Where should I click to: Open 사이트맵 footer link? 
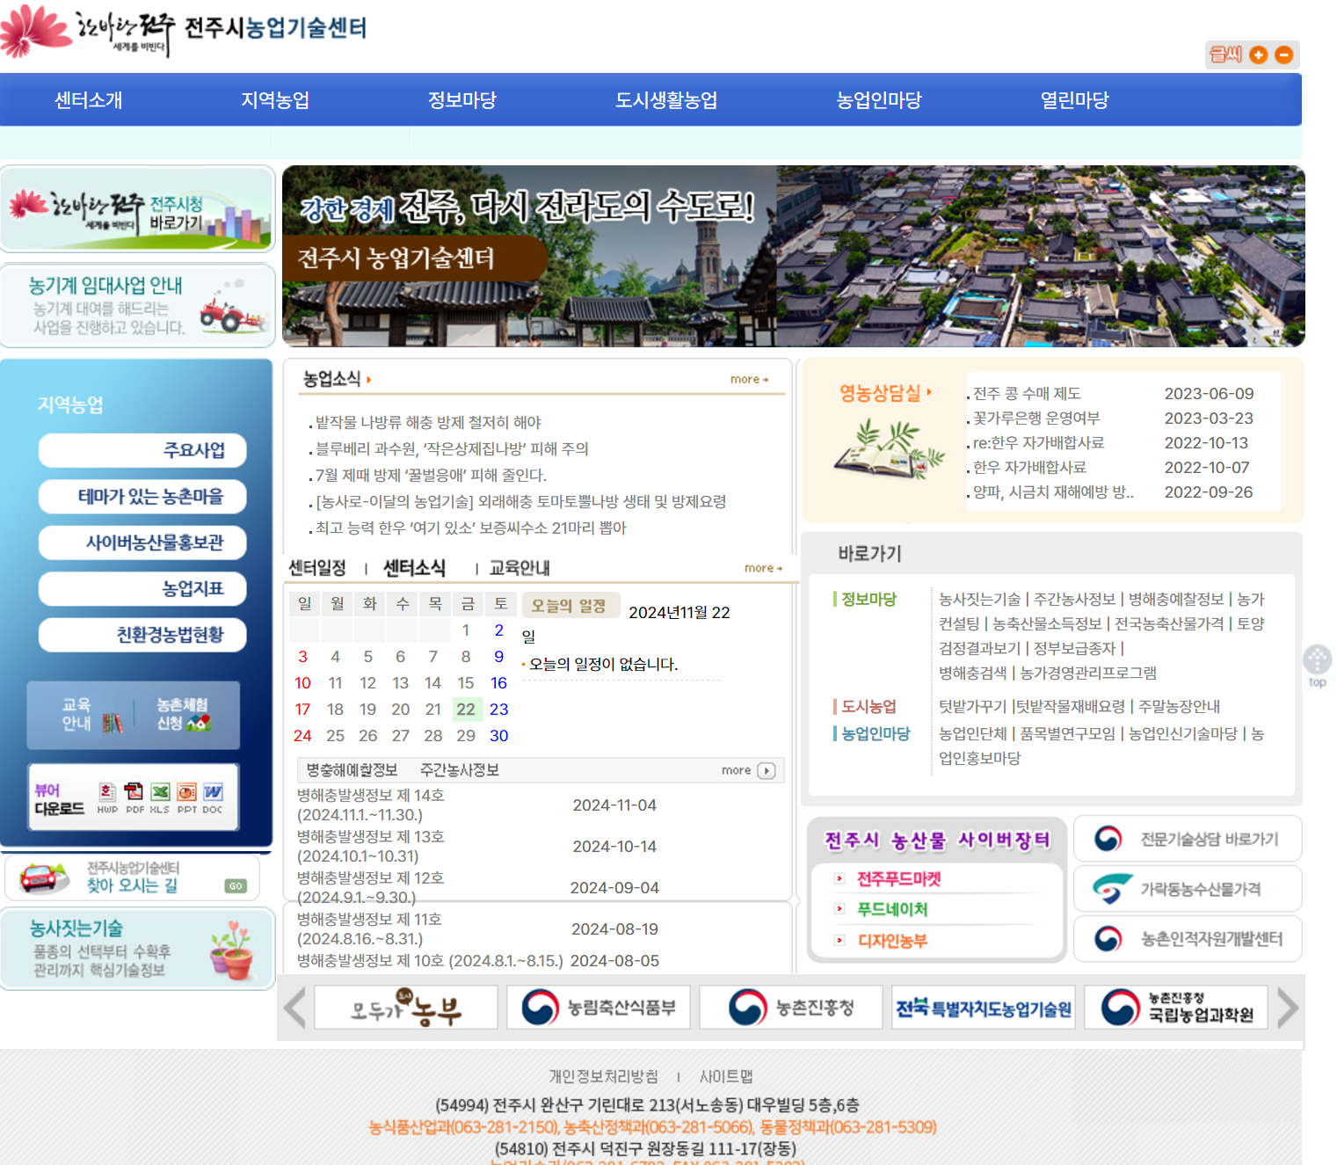click(726, 1077)
